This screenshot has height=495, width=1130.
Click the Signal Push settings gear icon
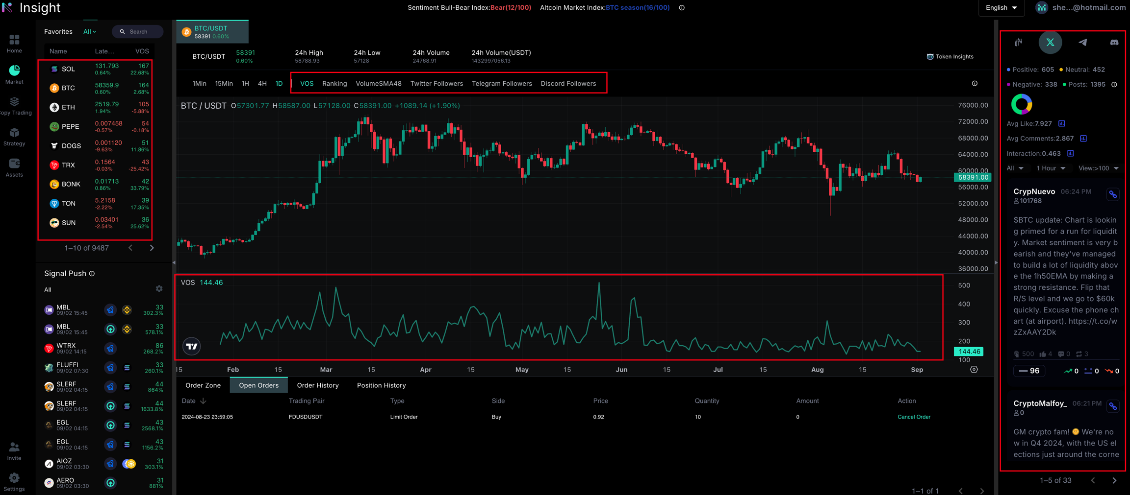[x=159, y=289]
